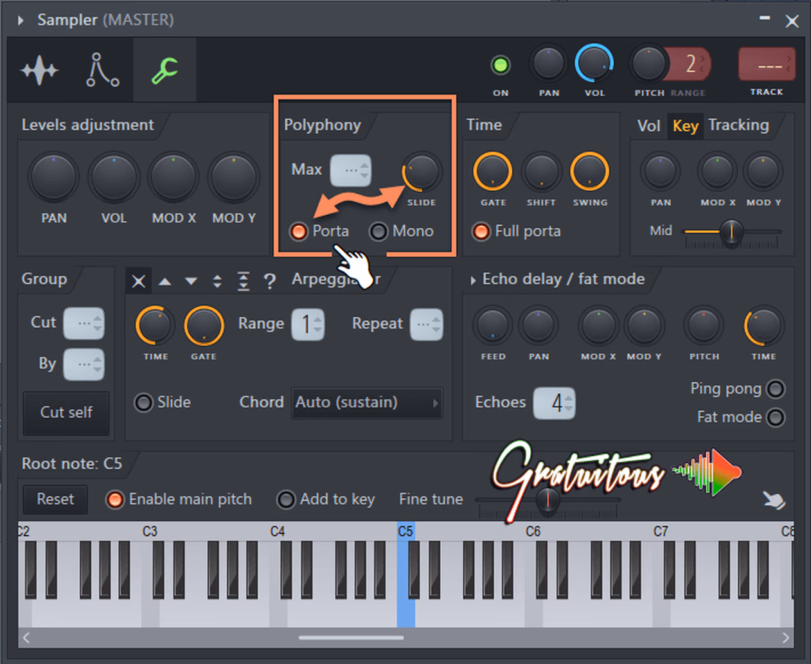Select arpeggiator random question mark direction
The height and width of the screenshot is (664, 811).
(270, 282)
